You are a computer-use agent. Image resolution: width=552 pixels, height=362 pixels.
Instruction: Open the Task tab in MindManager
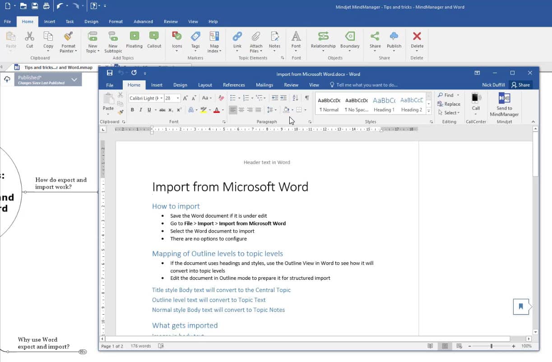(x=70, y=22)
